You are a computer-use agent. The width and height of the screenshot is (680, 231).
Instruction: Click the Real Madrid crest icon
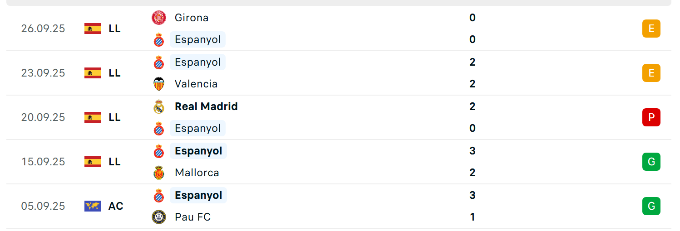pos(159,106)
